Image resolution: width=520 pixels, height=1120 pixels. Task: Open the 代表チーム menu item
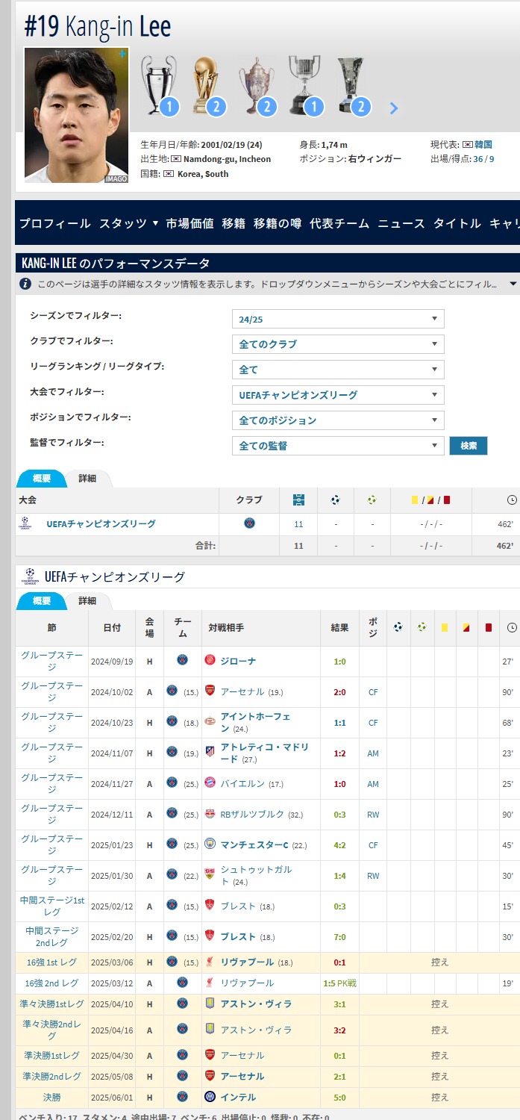339,223
